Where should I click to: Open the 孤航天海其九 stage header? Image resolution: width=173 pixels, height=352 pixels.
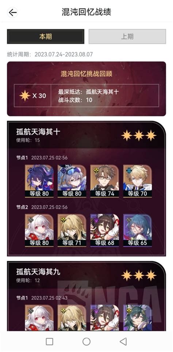point(86,275)
